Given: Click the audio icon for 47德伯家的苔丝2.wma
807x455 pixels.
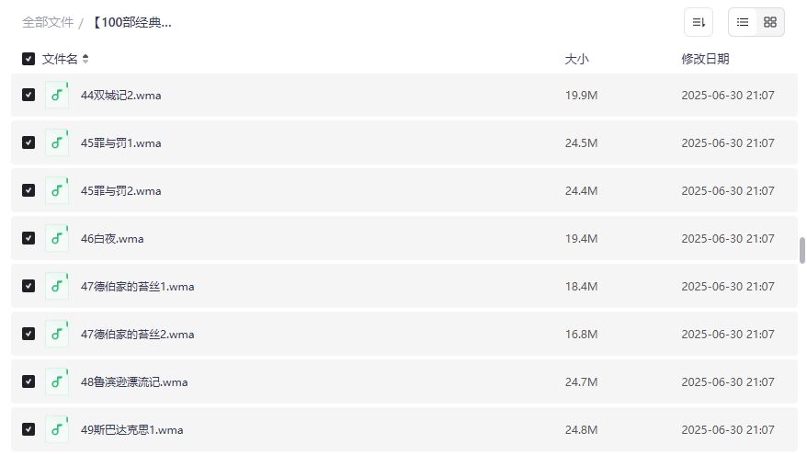Looking at the screenshot, I should click(57, 334).
